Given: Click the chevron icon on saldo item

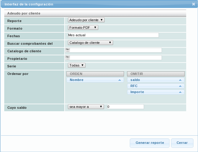Looking at the screenshot, I should [180, 80].
